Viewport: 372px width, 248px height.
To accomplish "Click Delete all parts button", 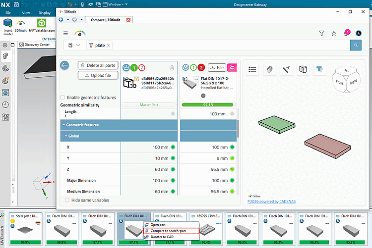I will (x=98, y=65).
